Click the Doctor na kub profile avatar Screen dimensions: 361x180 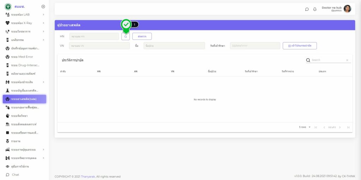[347, 9]
